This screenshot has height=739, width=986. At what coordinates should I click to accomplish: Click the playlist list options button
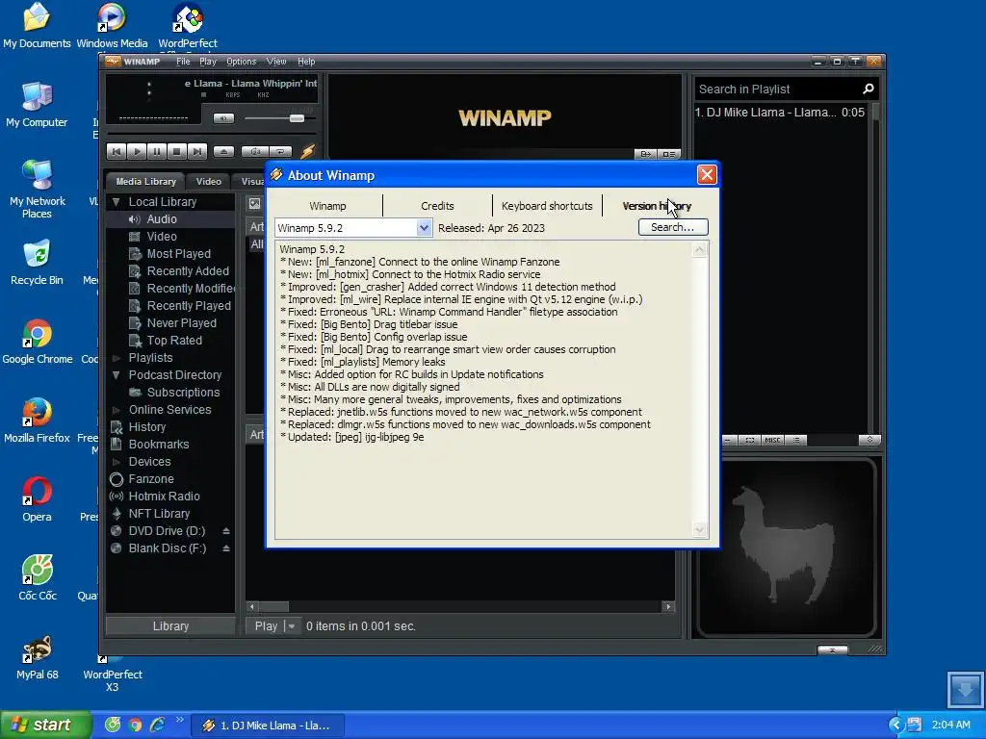click(x=796, y=441)
